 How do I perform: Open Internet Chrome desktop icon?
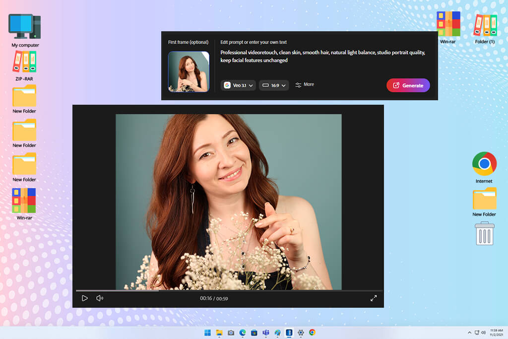pyautogui.click(x=484, y=168)
